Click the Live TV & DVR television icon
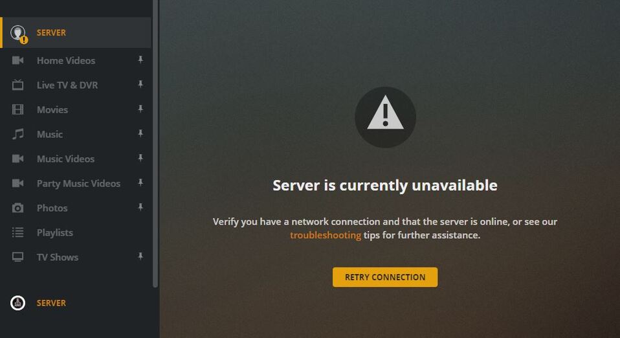This screenshot has width=620, height=338. pos(17,85)
